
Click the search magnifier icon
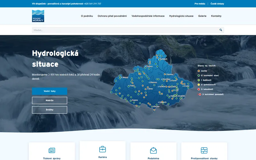(221, 30)
